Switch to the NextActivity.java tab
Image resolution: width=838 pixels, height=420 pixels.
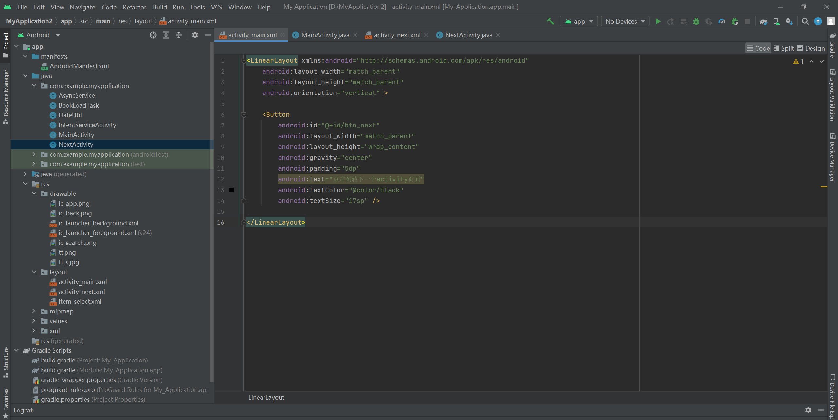click(x=468, y=35)
